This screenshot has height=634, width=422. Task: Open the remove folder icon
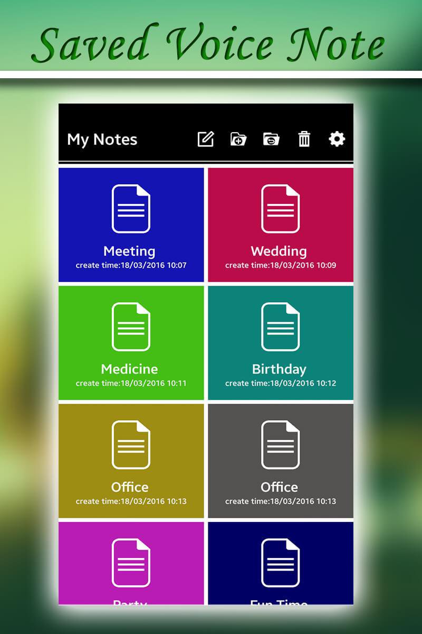tap(272, 139)
